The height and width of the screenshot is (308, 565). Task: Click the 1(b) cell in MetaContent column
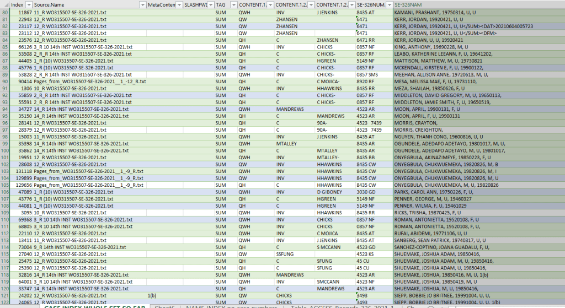pyautogui.click(x=152, y=295)
